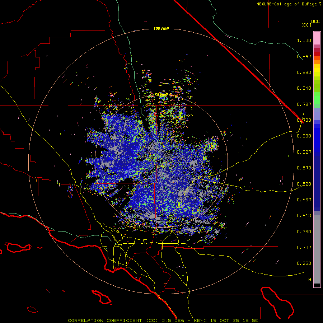The height and width of the screenshot is (323, 323).
Task: Click the 50 NMI range ring label
Action: coord(161,95)
